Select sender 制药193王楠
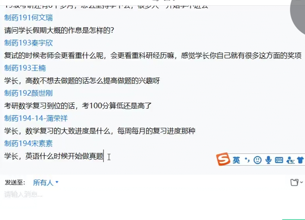Image resolution: width=305 pixels, height=220 pixels. (x=25, y=68)
